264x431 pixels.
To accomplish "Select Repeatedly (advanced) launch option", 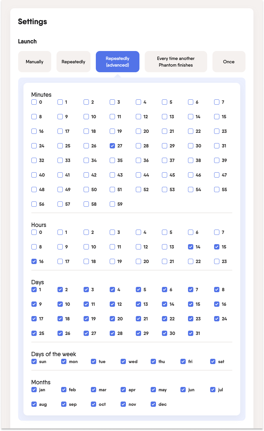I will pos(118,62).
